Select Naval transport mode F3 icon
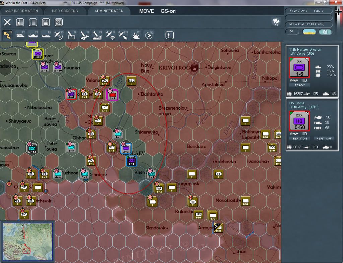The height and width of the screenshot is (263, 343). (33, 35)
